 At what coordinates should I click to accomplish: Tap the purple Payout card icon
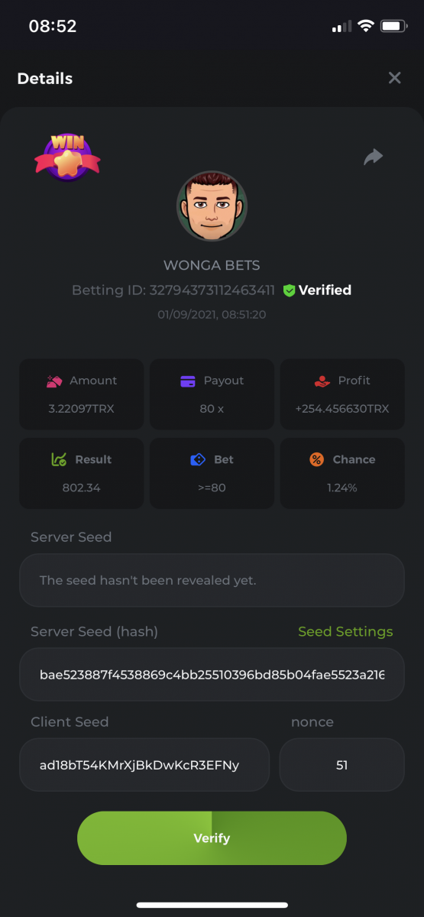(188, 381)
